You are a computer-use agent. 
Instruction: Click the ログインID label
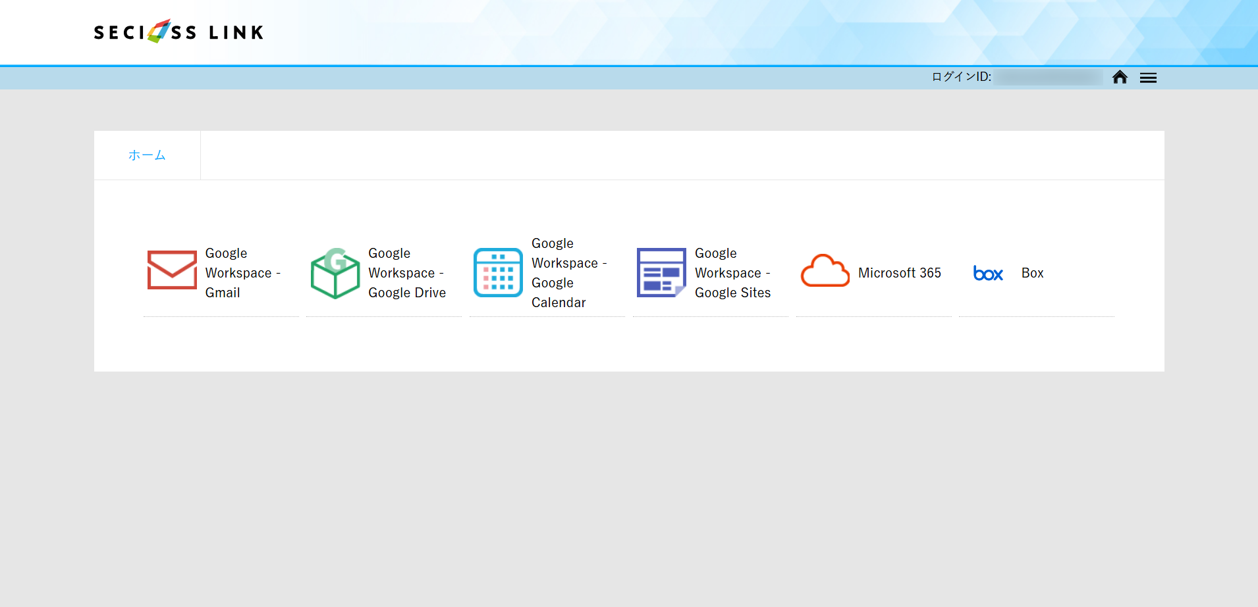tap(962, 77)
